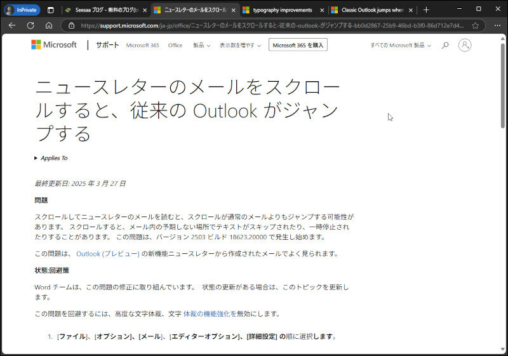Click the page vertical scrollbar thumb
The width and height of the screenshot is (508, 356).
[x=502, y=86]
